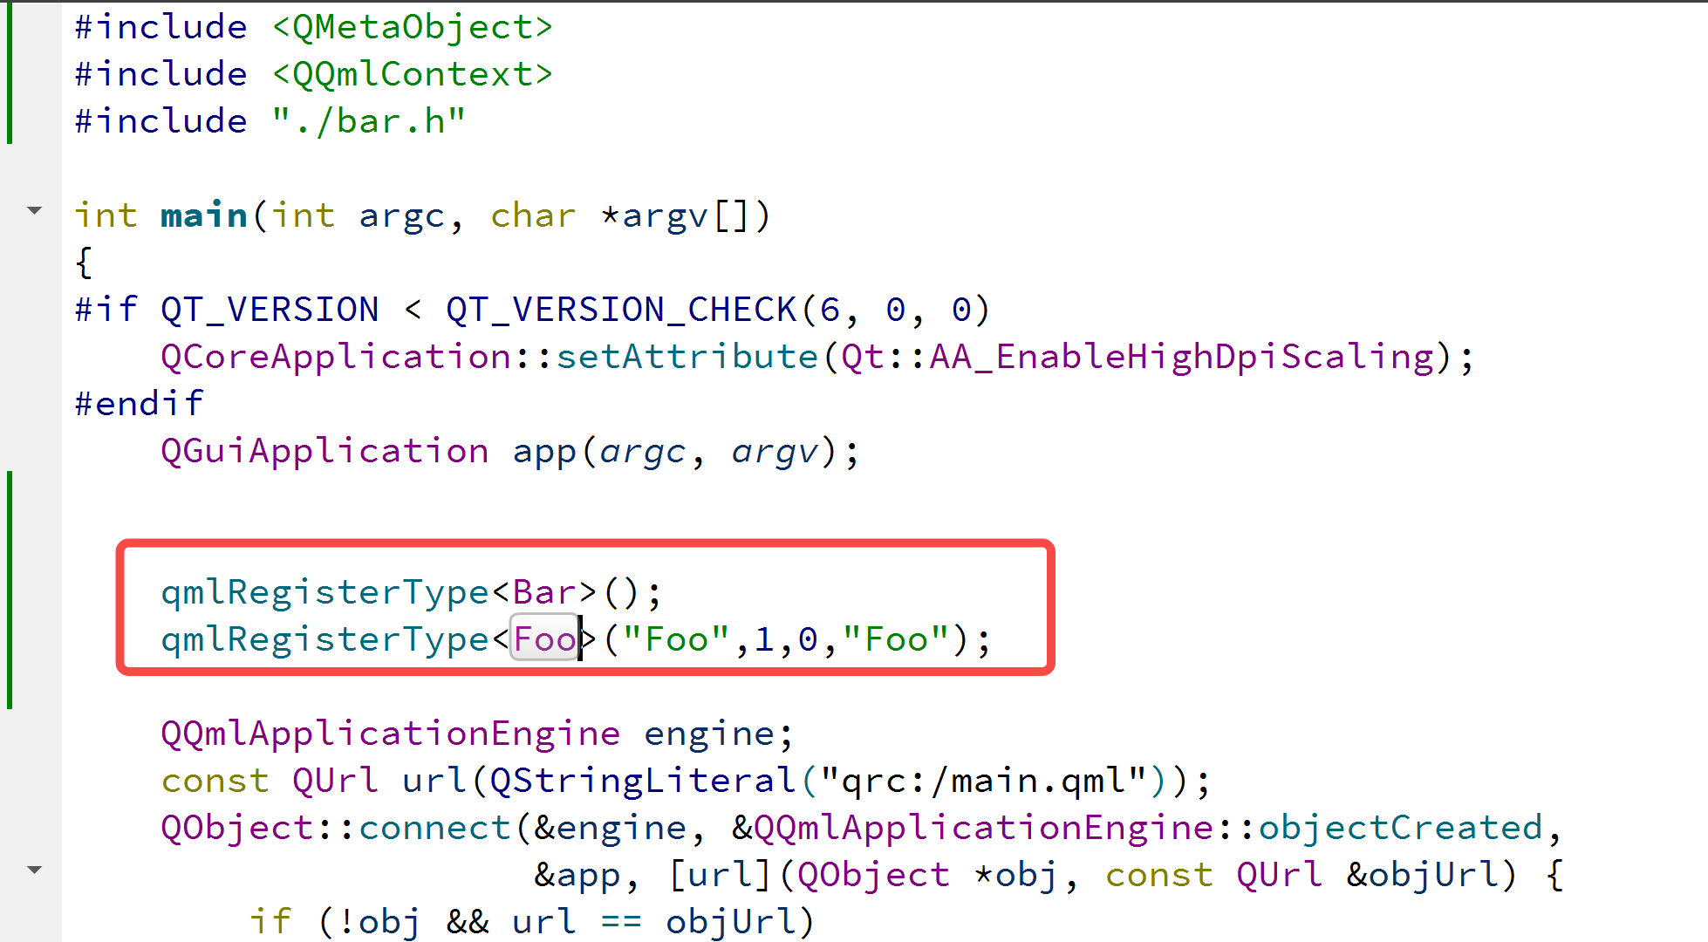
Task: Click the QT_VERSION_CHECK macro
Action: click(620, 310)
